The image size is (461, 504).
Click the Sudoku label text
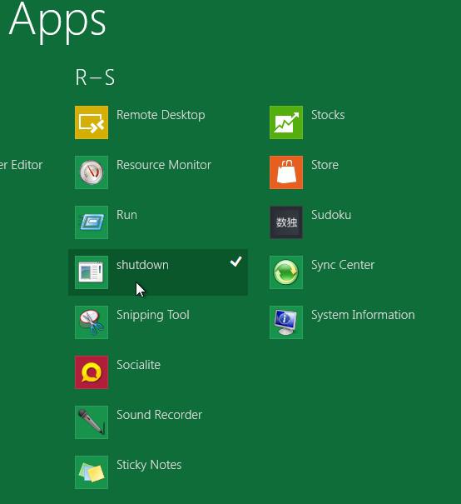pos(331,215)
